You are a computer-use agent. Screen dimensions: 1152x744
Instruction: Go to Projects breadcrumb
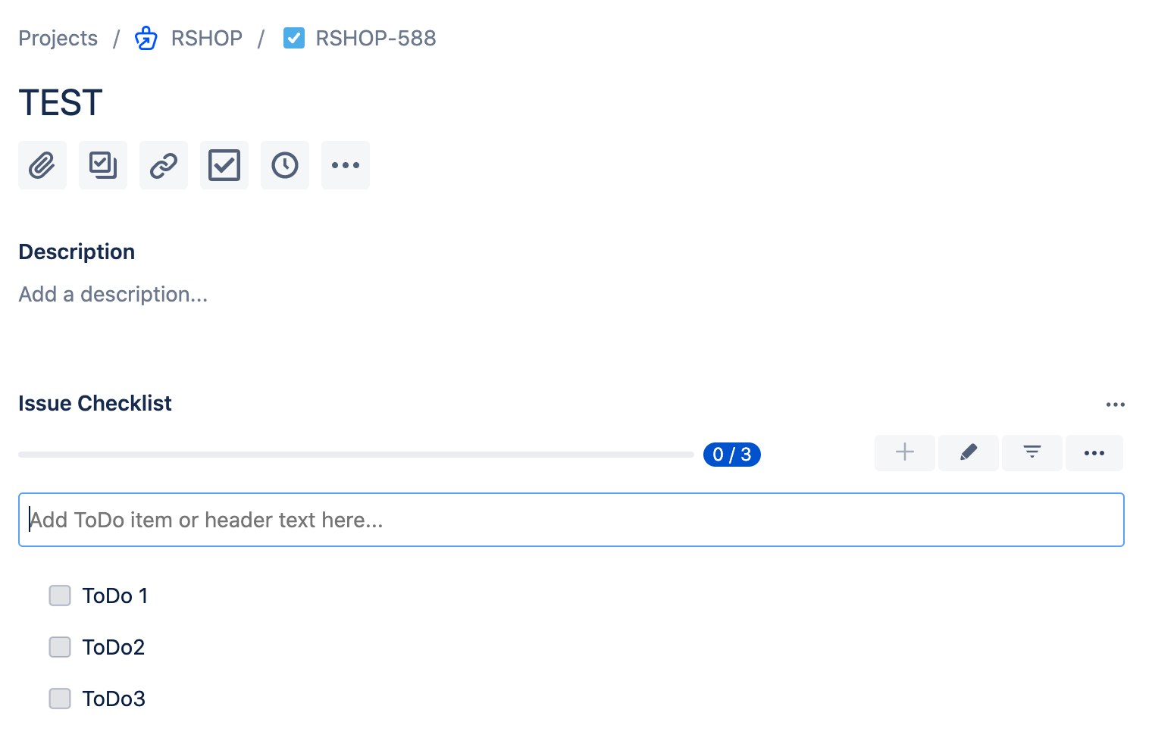(58, 38)
